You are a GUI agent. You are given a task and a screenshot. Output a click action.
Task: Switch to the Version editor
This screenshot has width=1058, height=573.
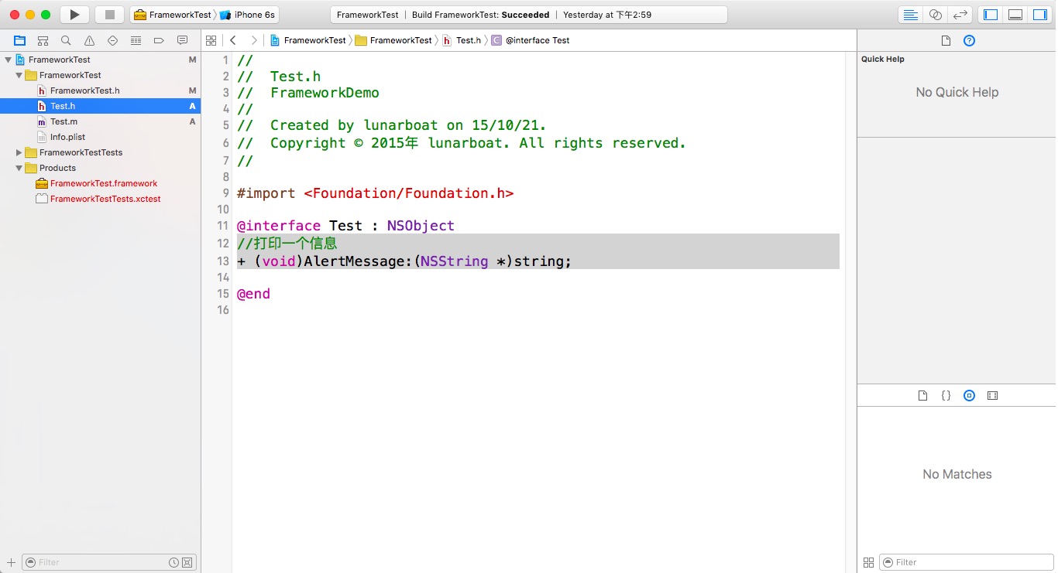tap(960, 15)
